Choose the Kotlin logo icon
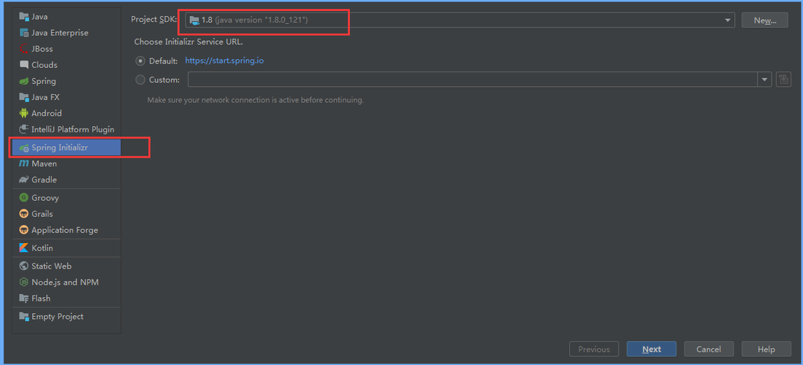The image size is (803, 365). pos(23,247)
